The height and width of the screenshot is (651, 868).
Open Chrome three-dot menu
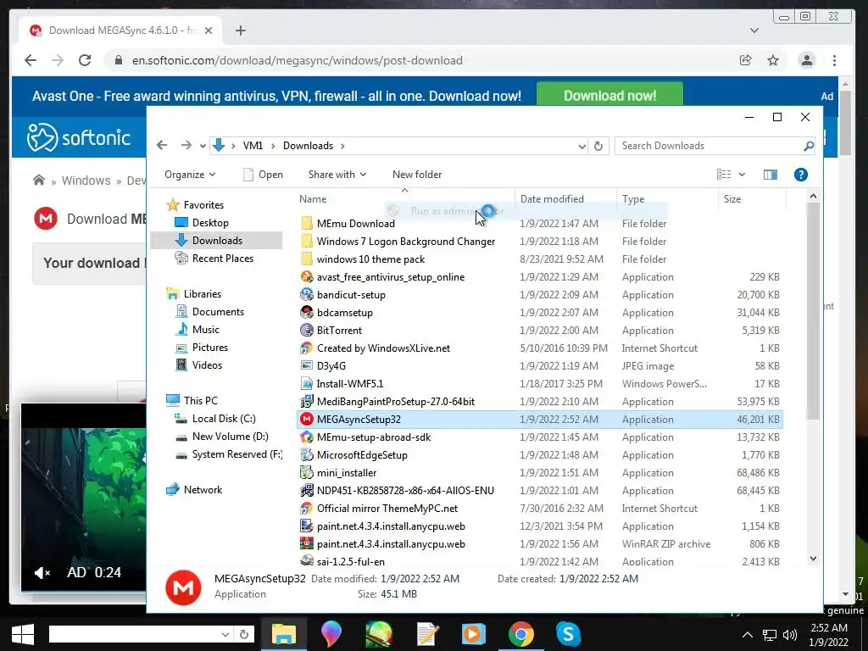(834, 60)
